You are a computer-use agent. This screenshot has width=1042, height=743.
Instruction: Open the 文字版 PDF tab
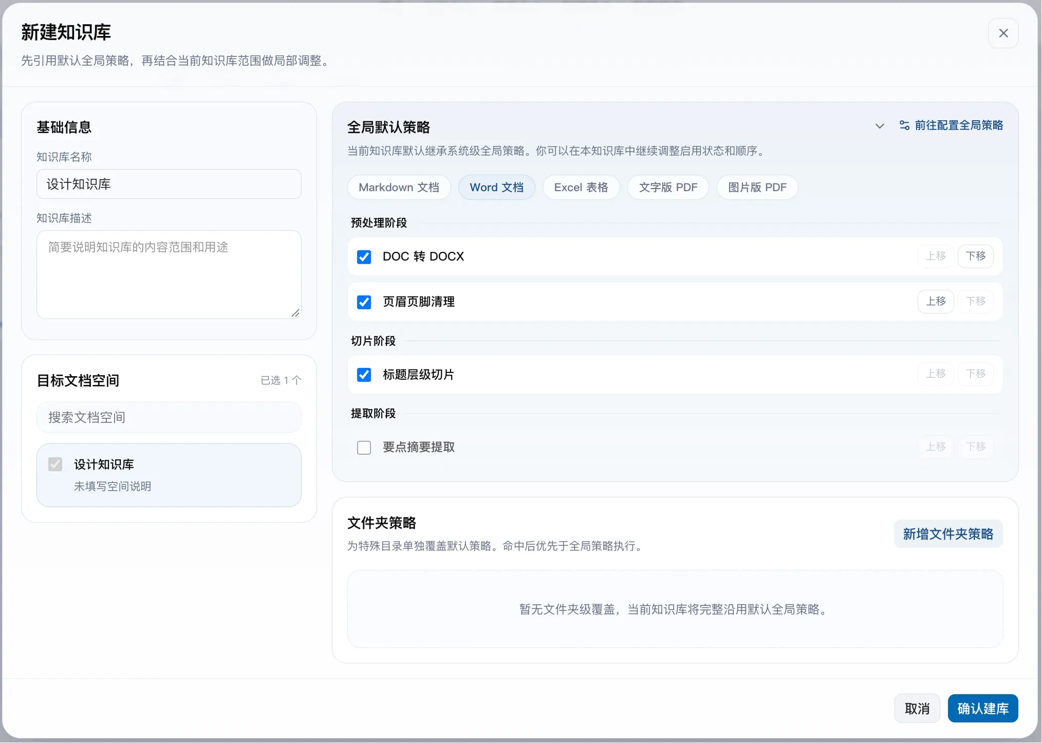(x=668, y=188)
